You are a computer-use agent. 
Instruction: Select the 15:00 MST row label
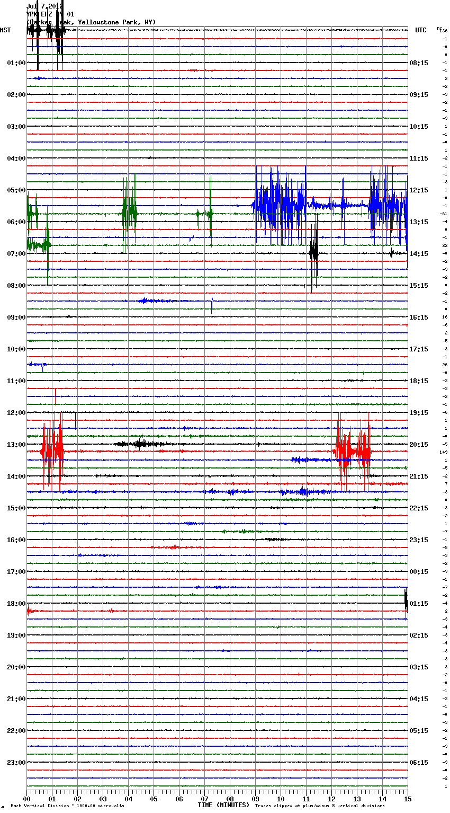pyautogui.click(x=16, y=508)
